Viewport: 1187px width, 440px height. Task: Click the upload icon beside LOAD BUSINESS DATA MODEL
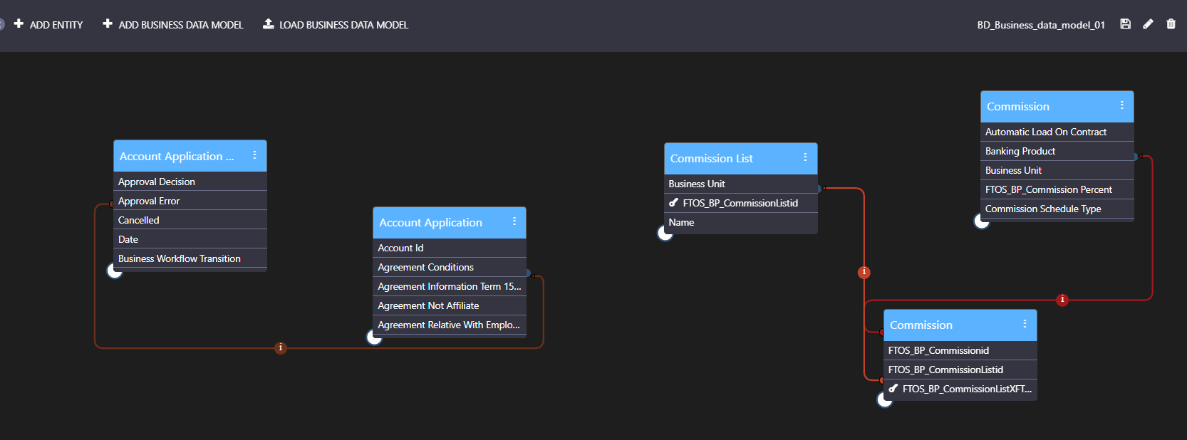[269, 24]
